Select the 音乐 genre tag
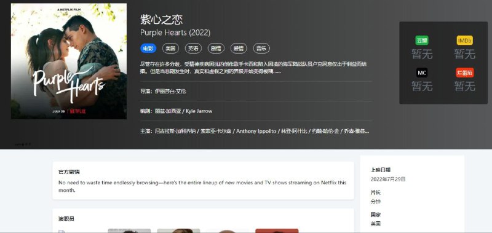 (261, 49)
